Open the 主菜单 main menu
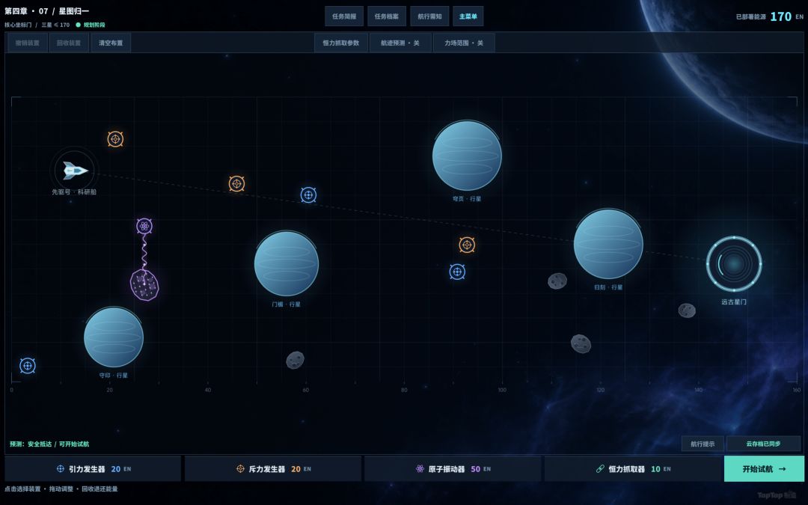The width and height of the screenshot is (808, 505). point(468,16)
